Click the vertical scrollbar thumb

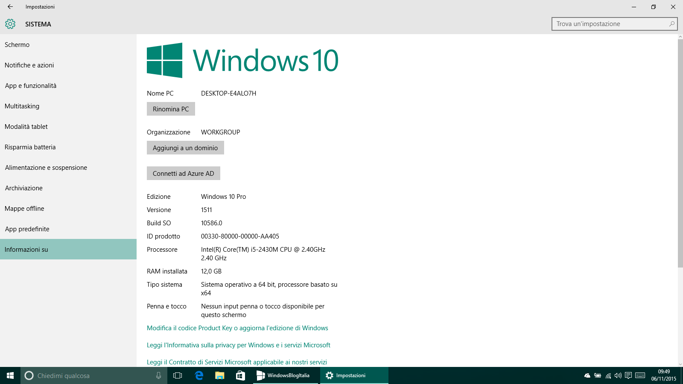pyautogui.click(x=680, y=153)
